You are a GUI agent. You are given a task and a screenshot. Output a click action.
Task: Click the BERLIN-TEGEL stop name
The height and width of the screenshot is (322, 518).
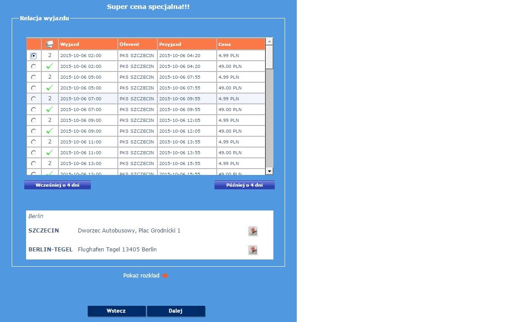tap(50, 249)
